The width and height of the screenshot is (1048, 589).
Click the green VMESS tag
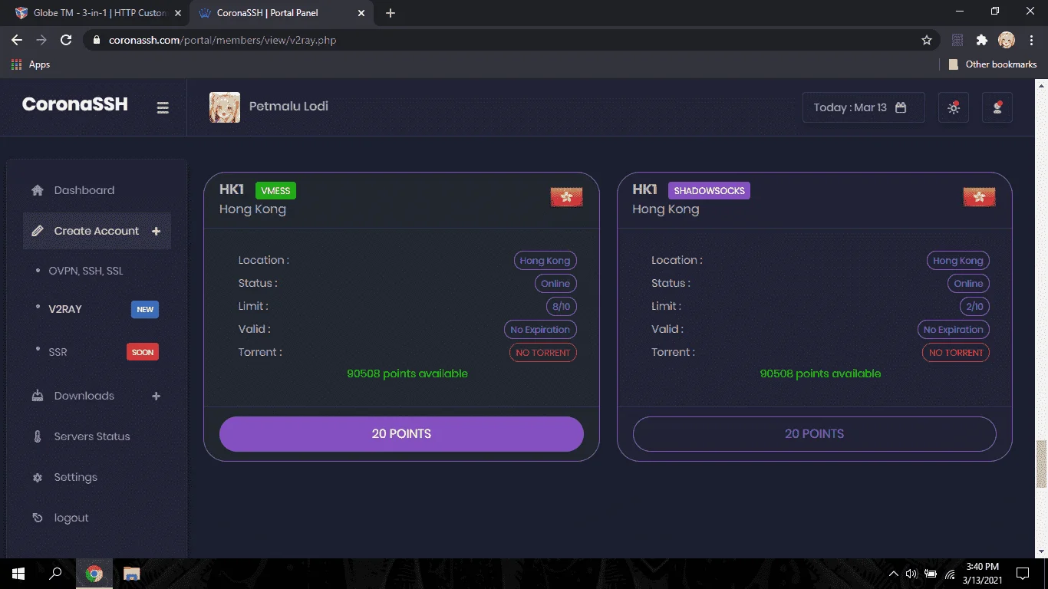(x=275, y=190)
